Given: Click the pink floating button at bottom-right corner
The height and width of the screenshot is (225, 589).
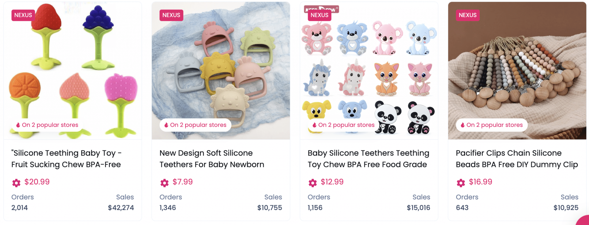Looking at the screenshot, I should click(584, 221).
